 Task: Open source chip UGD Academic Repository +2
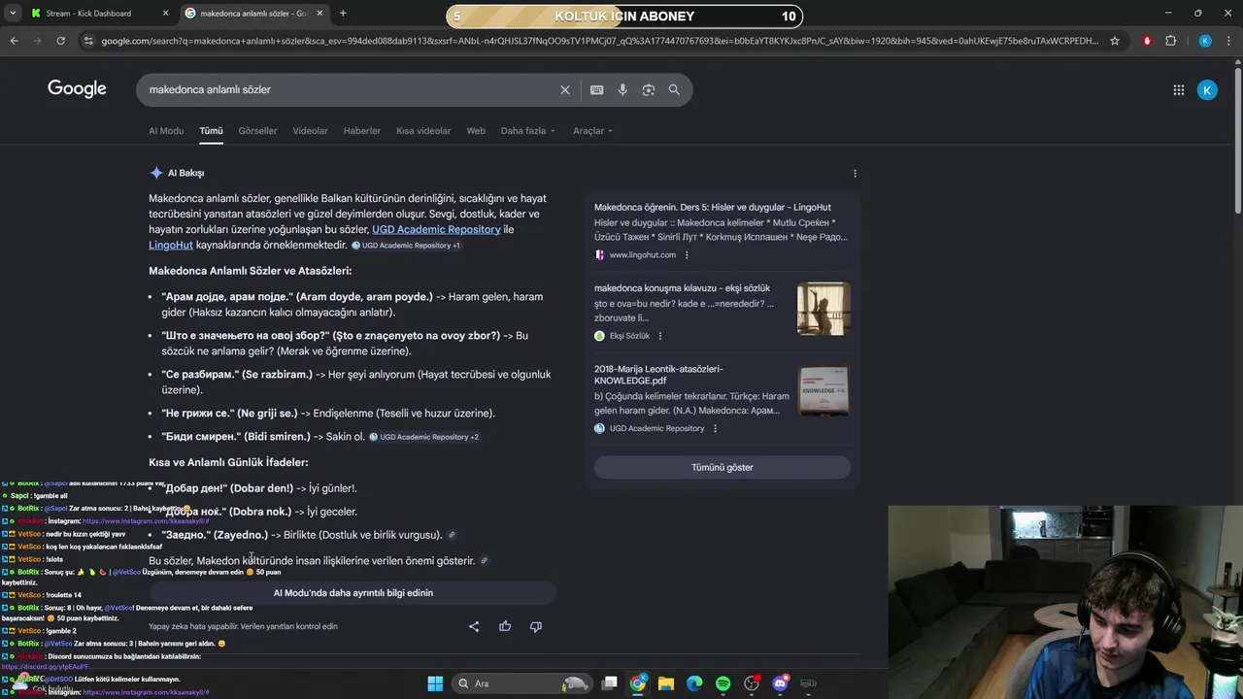(x=424, y=437)
